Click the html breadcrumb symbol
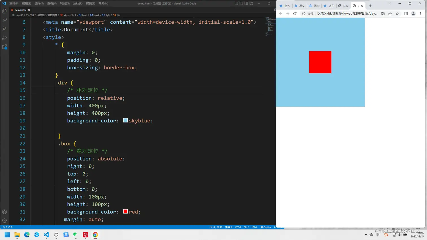The height and width of the screenshot is (240, 427). coord(83,15)
